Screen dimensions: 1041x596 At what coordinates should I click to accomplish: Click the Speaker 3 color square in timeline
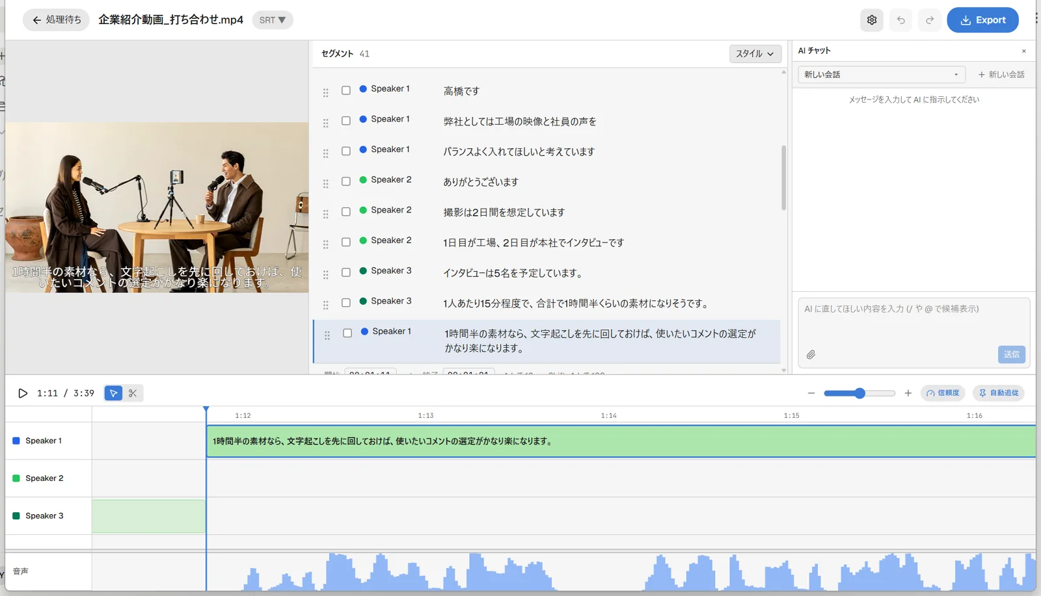tap(16, 516)
